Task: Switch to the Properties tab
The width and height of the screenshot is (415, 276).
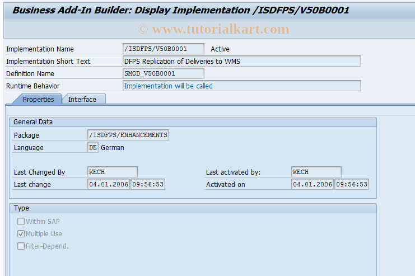Action: (x=38, y=99)
